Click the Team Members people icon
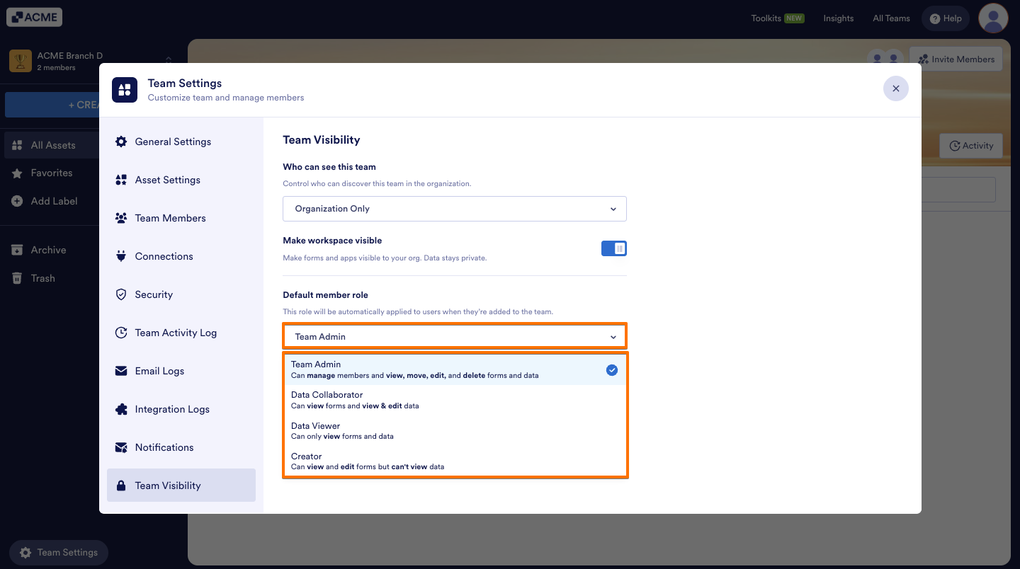 pos(121,218)
